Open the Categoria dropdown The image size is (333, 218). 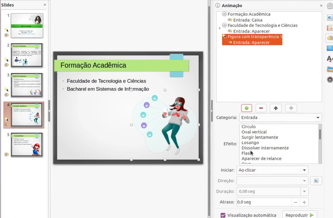click(x=280, y=117)
